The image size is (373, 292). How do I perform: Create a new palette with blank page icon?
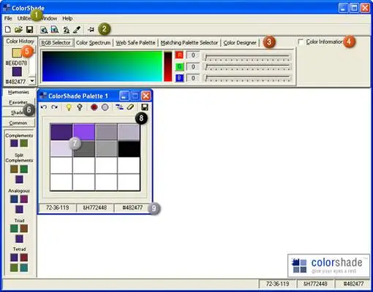(x=8, y=30)
